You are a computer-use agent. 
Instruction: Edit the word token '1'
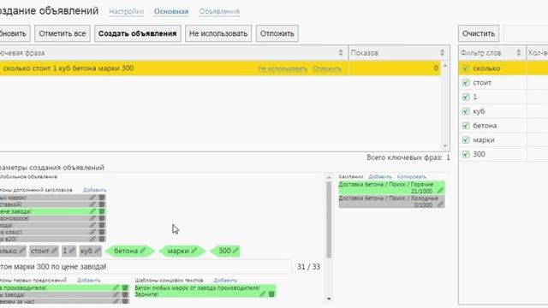72,251
